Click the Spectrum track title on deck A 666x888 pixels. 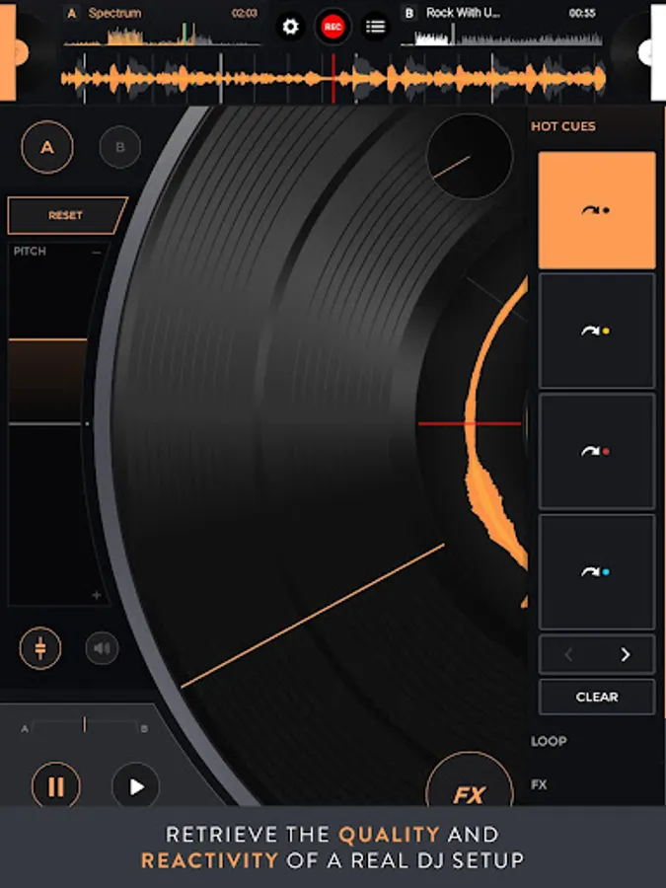pos(114,13)
